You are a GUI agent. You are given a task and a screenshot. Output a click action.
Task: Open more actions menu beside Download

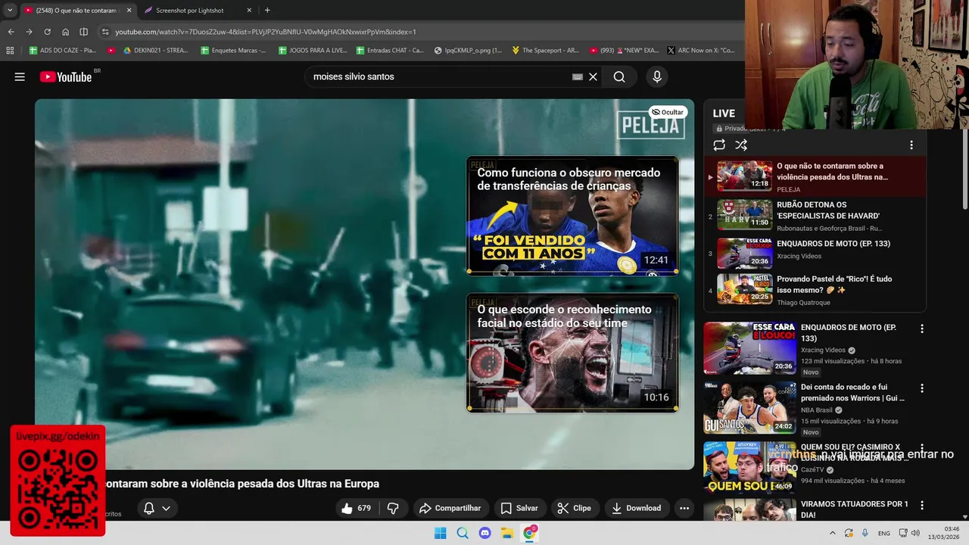coord(684,508)
